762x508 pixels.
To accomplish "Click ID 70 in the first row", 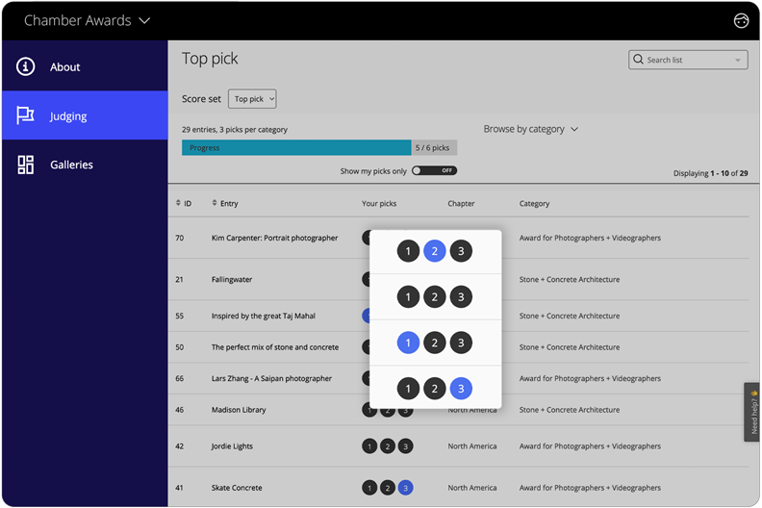I will 179,238.
